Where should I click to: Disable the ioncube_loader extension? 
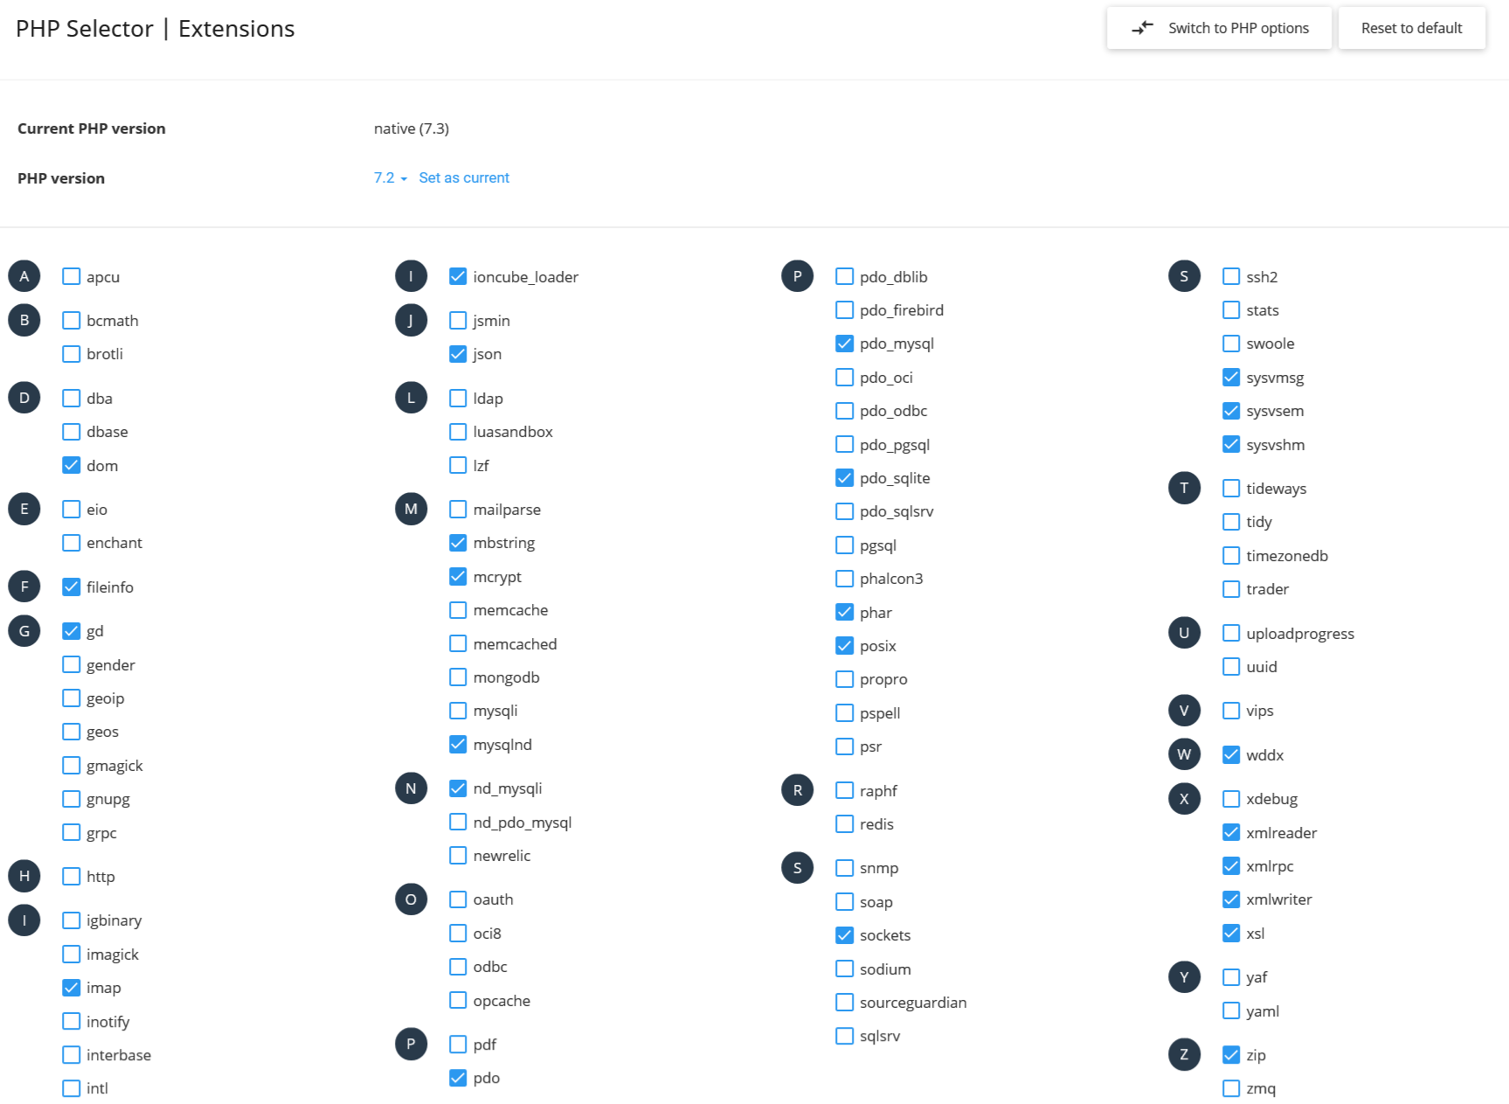458,275
